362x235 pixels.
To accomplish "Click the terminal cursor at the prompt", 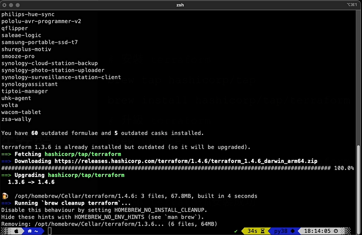I will point(50,231).
